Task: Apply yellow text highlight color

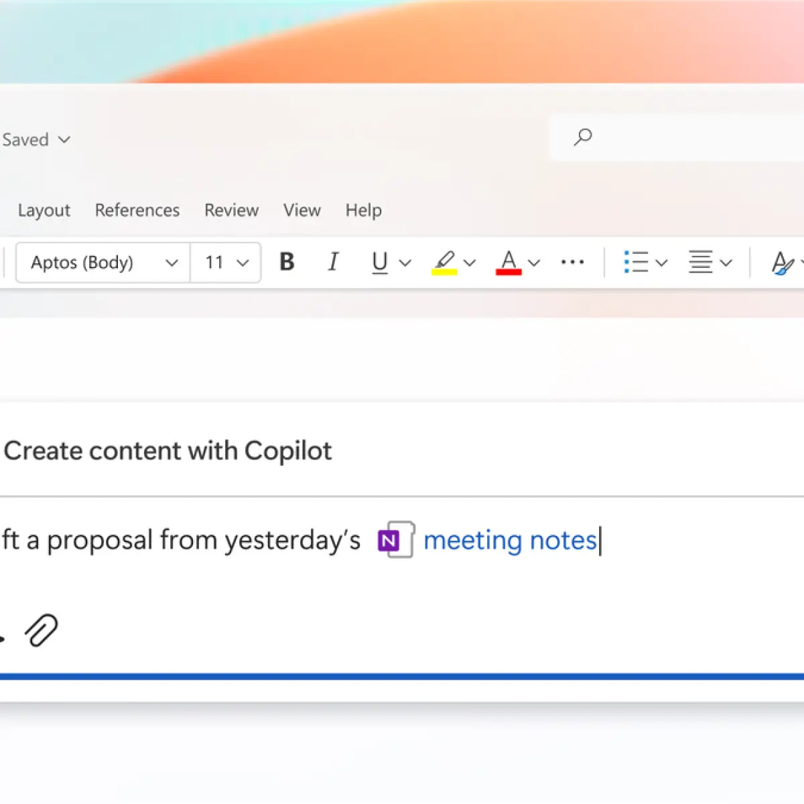Action: tap(444, 262)
